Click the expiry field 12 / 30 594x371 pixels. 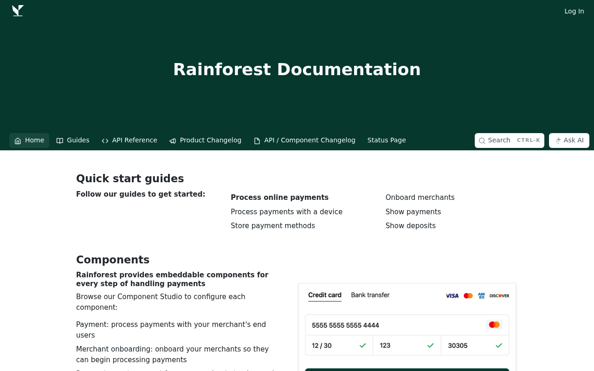[339, 345]
